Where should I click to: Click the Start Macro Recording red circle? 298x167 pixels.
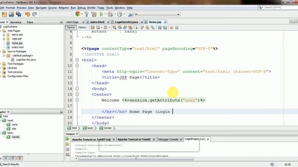coord(171,28)
